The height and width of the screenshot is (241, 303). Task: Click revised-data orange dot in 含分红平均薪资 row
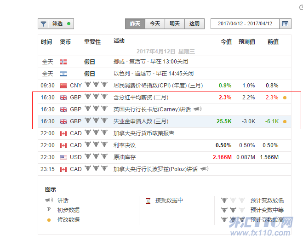pos(285,98)
